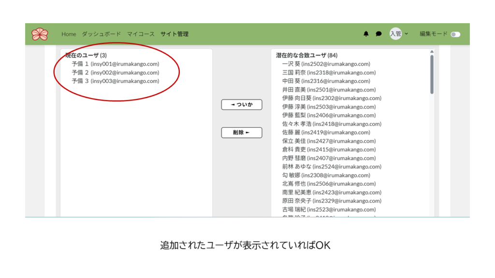Open the ダッシュボード menu item
Viewport: 495px width, 278px height.
click(x=101, y=34)
